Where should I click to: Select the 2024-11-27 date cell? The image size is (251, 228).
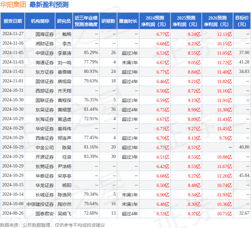pyautogui.click(x=13, y=34)
